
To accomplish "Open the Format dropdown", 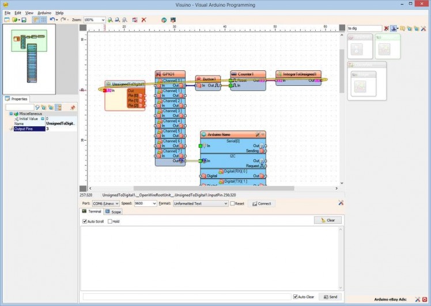I will coord(225,203).
